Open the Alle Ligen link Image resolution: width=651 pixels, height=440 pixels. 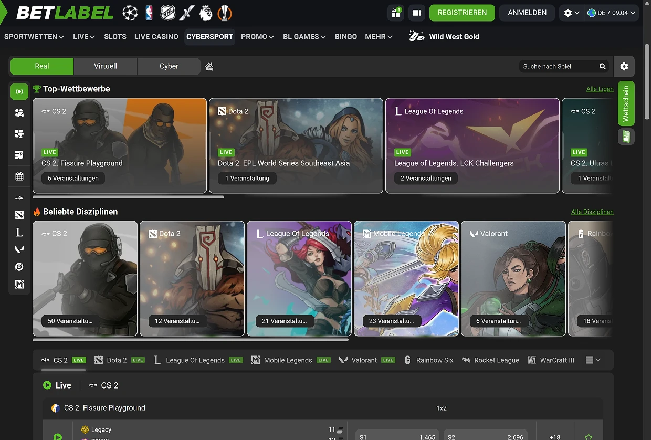point(600,89)
